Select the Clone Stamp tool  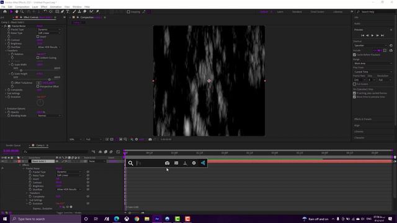point(79,12)
